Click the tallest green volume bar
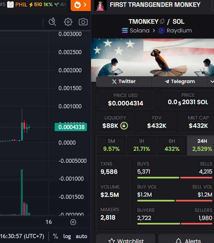The image size is (214, 243). tap(22, 192)
